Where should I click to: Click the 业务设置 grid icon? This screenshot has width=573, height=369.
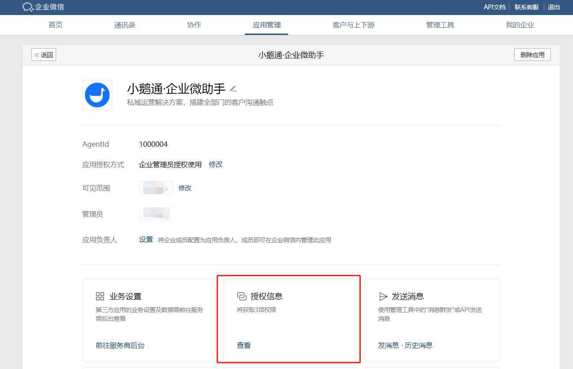coord(100,297)
